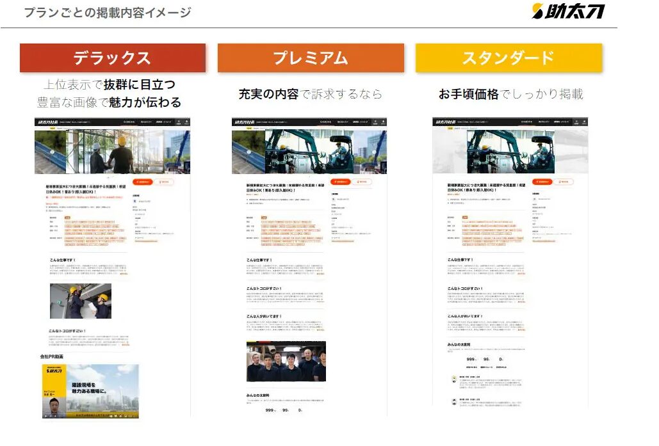Select the デラックス plan header

coord(113,58)
